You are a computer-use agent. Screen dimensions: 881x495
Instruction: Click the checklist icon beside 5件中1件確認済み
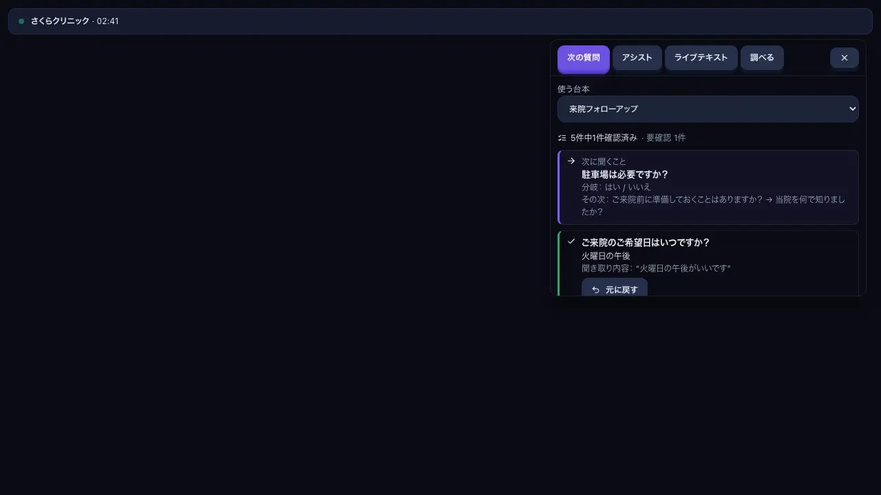click(x=562, y=137)
